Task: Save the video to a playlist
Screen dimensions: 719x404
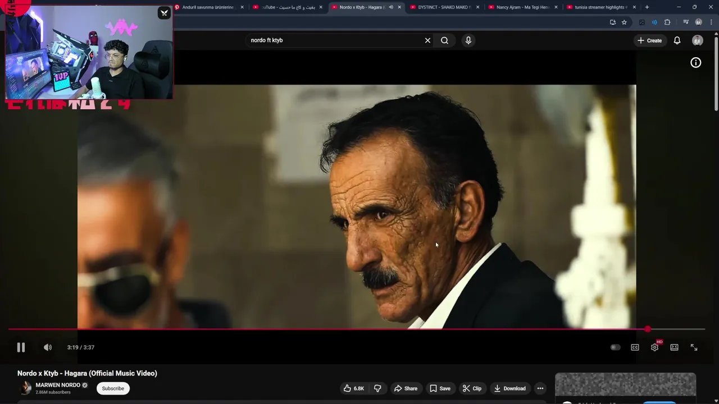Action: [x=440, y=388]
